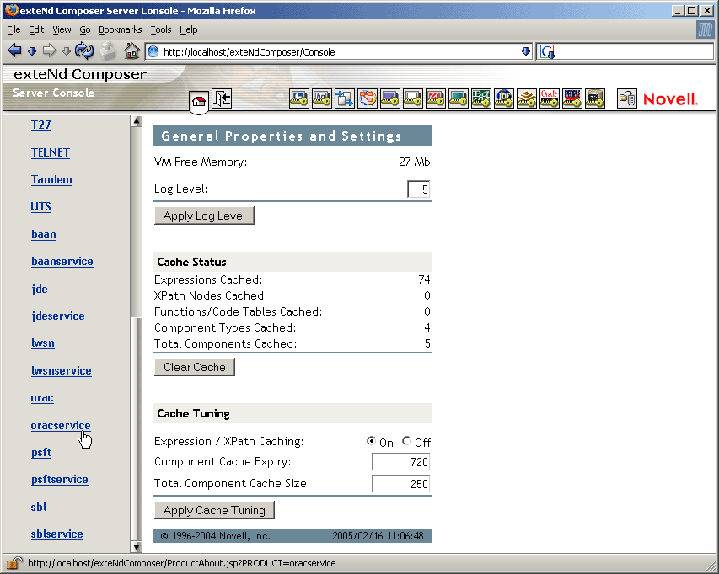Open the TELNET link

pos(51,152)
